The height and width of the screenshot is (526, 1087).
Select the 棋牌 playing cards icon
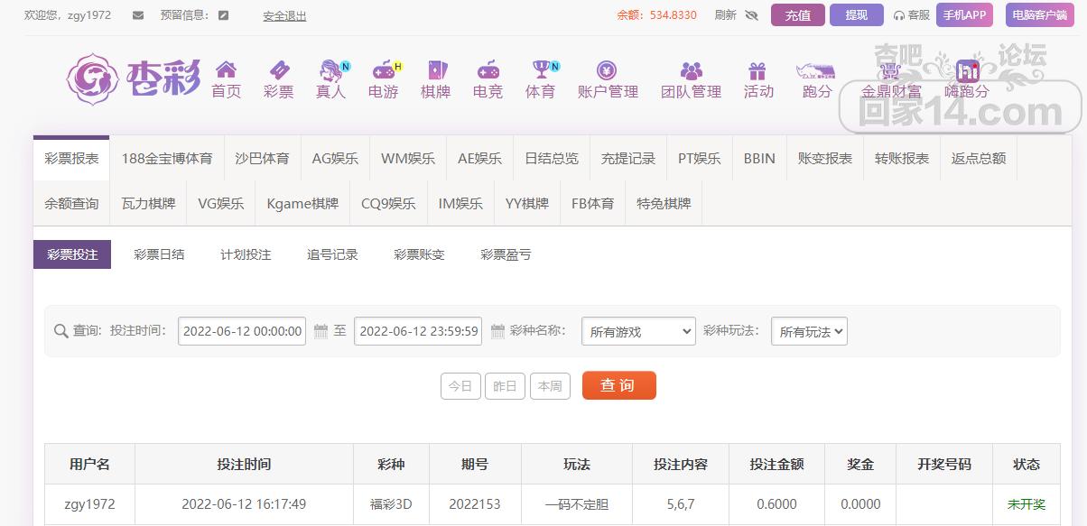pyautogui.click(x=435, y=70)
